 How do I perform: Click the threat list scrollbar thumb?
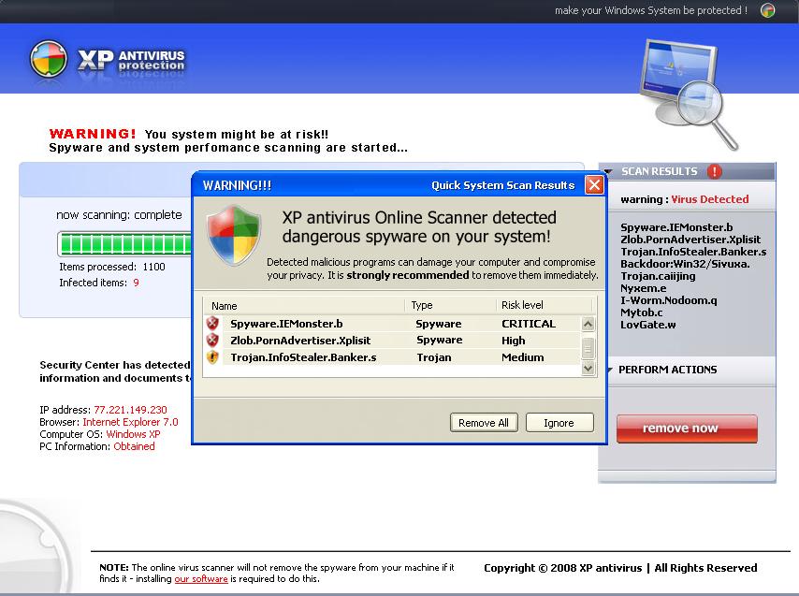click(x=588, y=348)
